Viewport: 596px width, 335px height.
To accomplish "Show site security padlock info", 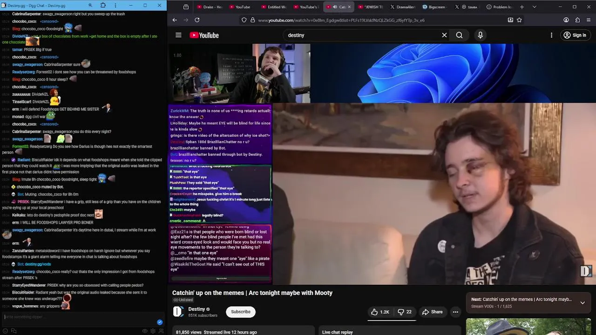I will pos(253,20).
